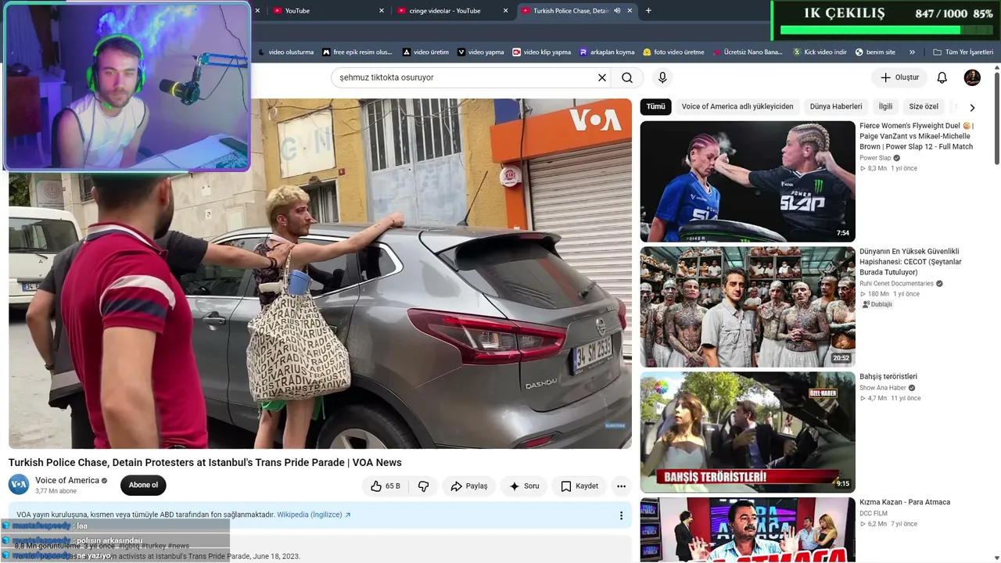
Task: Click the magnifier search button
Action: (627, 77)
